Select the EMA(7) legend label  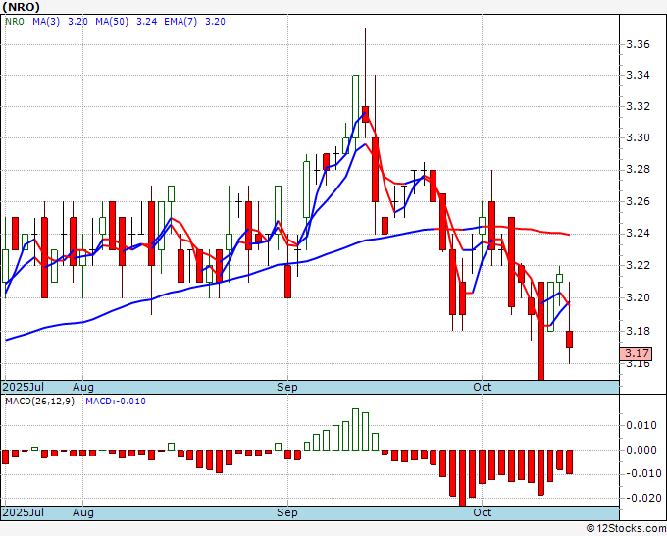pos(180,22)
